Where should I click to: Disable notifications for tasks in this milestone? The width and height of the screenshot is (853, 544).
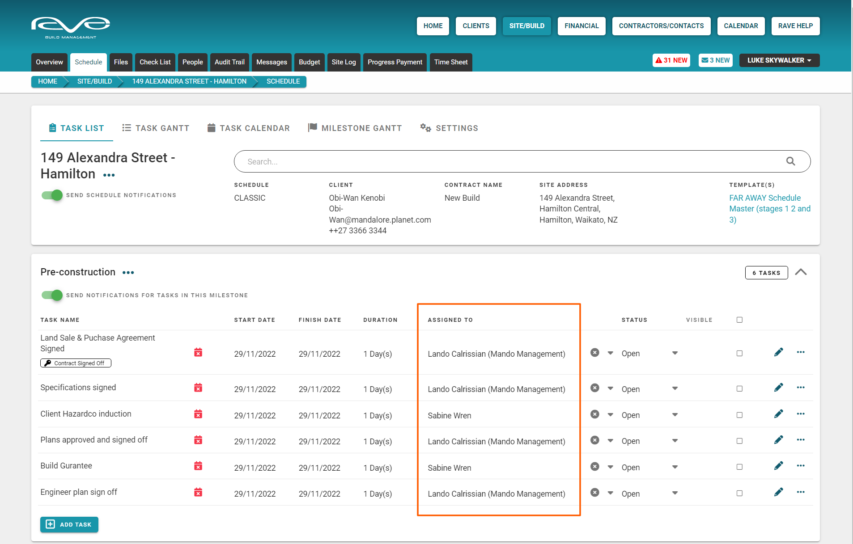click(x=52, y=295)
